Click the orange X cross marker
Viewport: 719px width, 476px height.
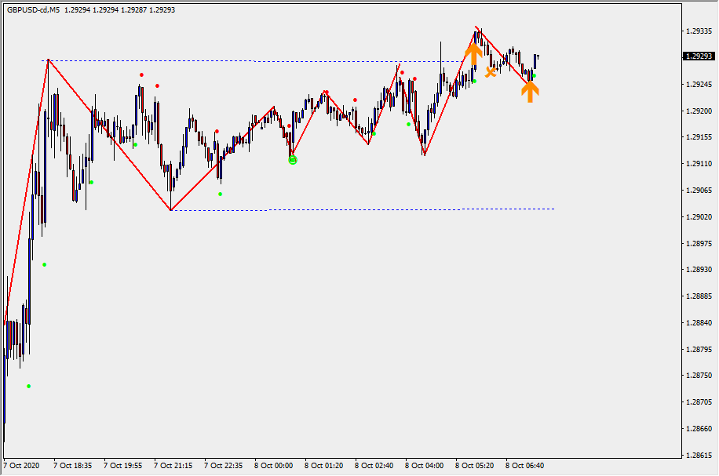(x=491, y=72)
